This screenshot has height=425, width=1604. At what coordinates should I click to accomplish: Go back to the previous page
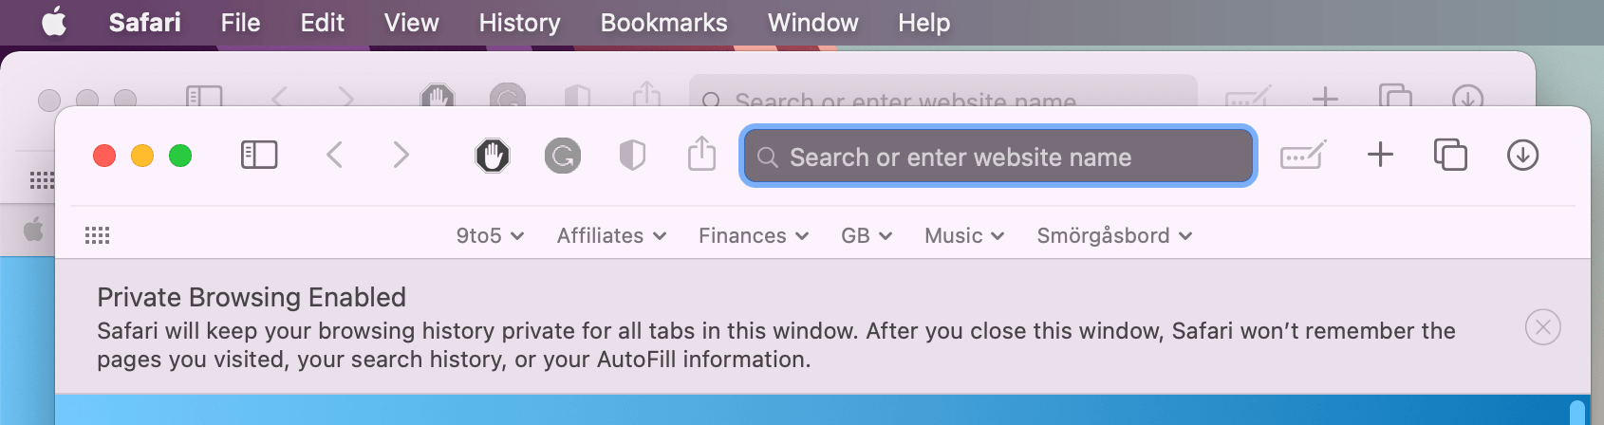[x=334, y=155]
